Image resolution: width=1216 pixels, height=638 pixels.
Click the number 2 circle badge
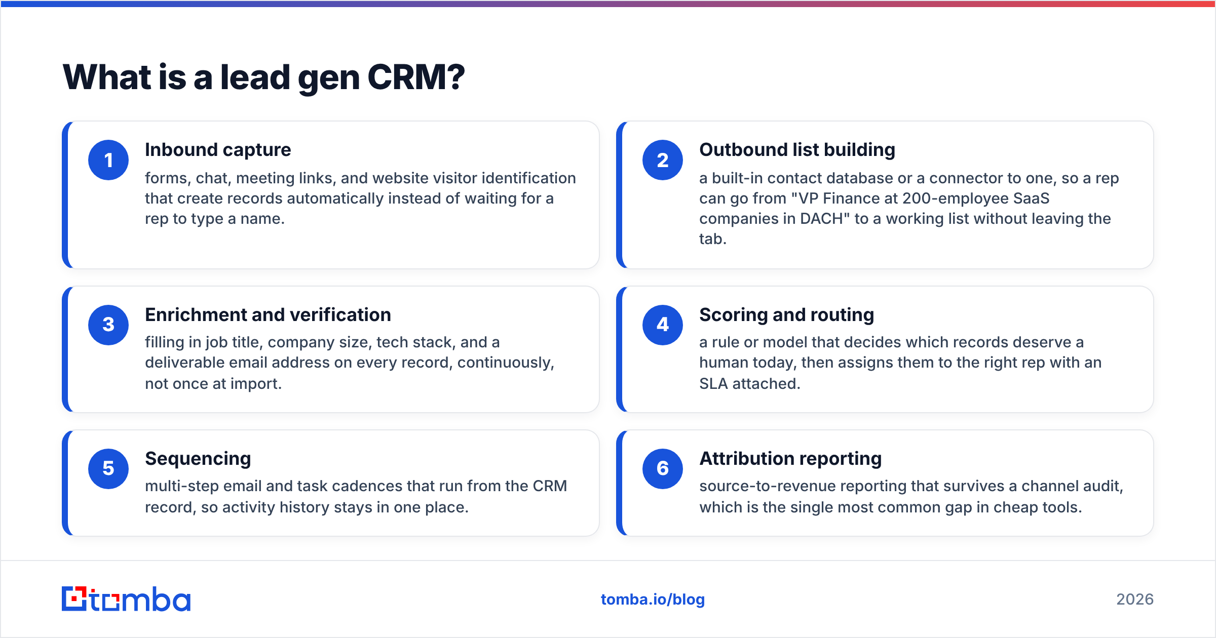(x=663, y=160)
